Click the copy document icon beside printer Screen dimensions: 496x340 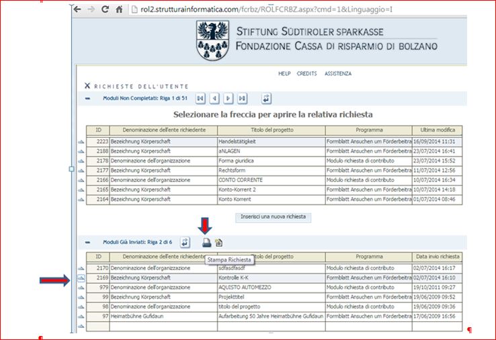click(x=218, y=243)
